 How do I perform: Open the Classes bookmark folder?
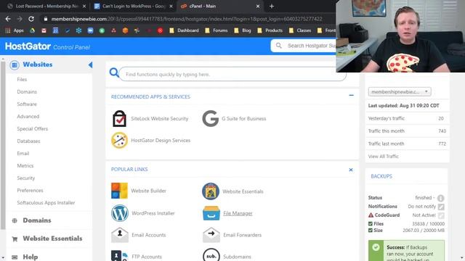point(300,30)
